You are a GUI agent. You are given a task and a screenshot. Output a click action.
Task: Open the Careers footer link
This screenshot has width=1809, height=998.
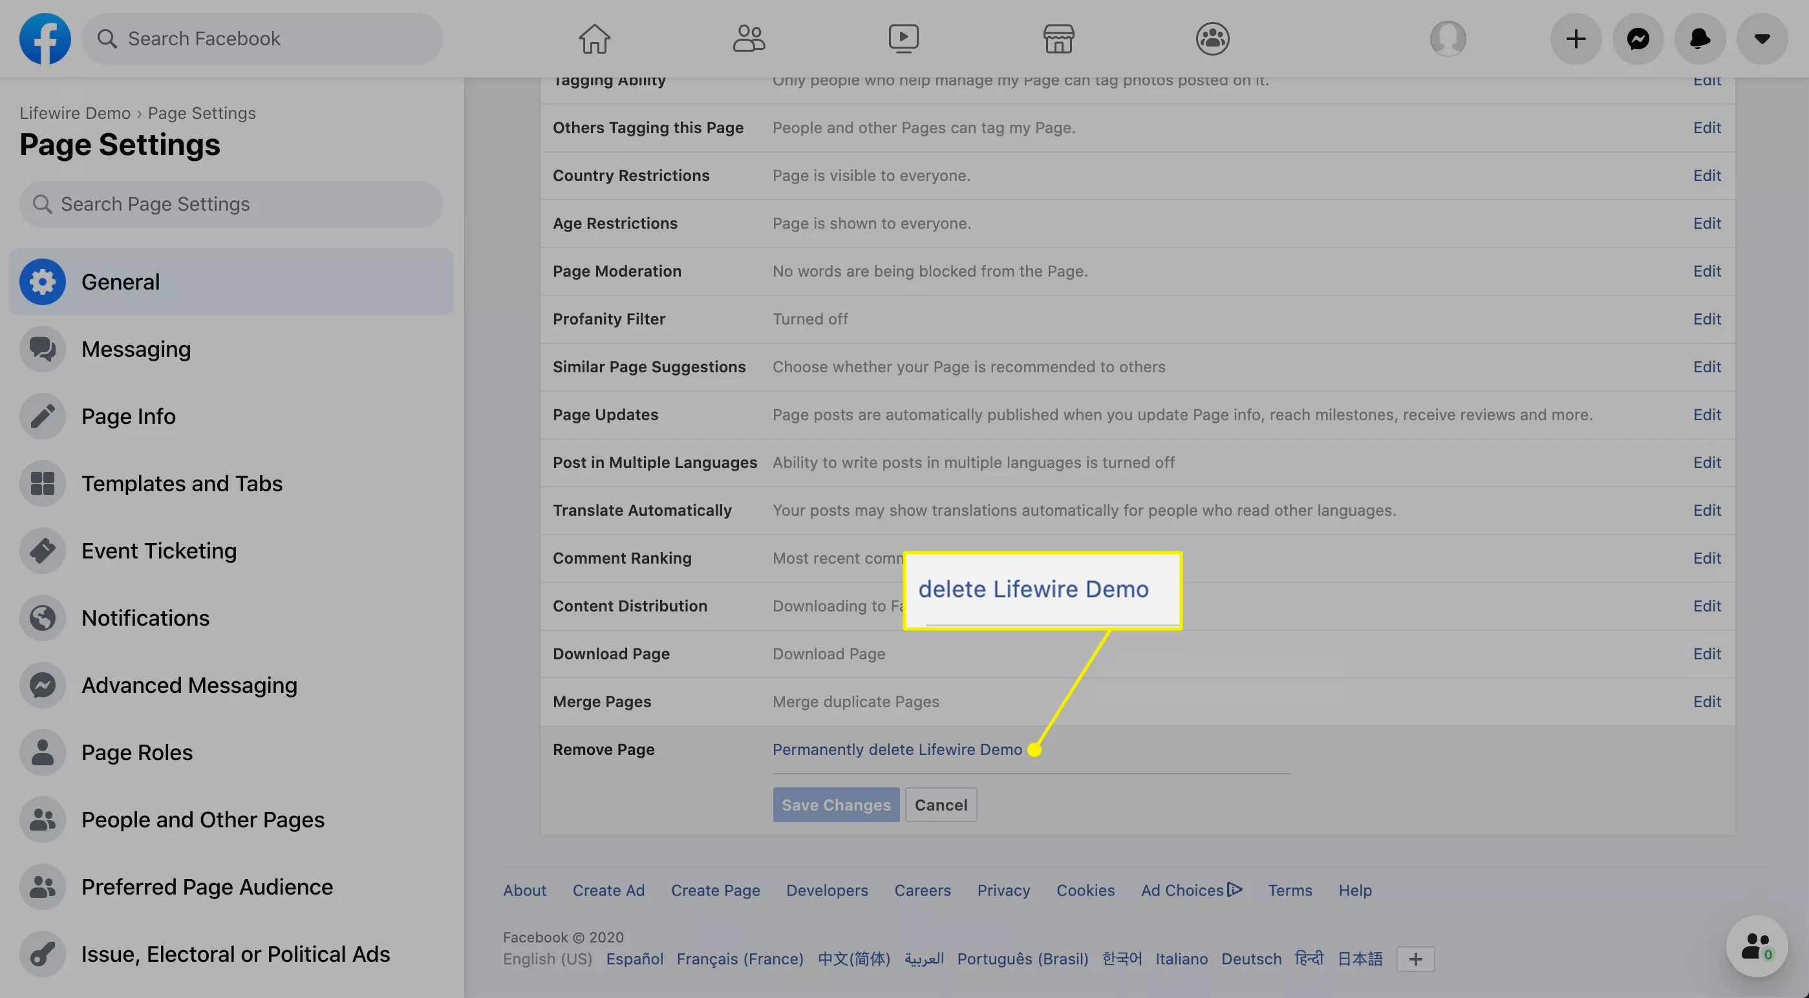tap(922, 891)
